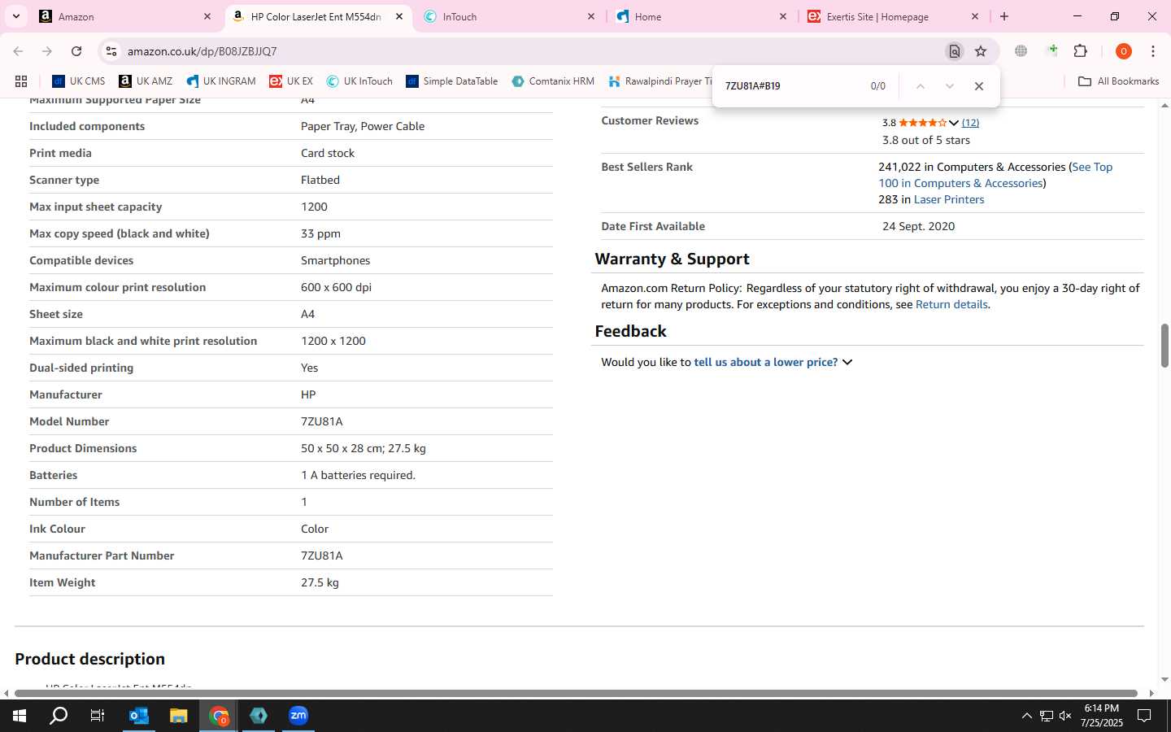The height and width of the screenshot is (732, 1171).
Task: Go back to the previous page
Action: click(x=18, y=51)
